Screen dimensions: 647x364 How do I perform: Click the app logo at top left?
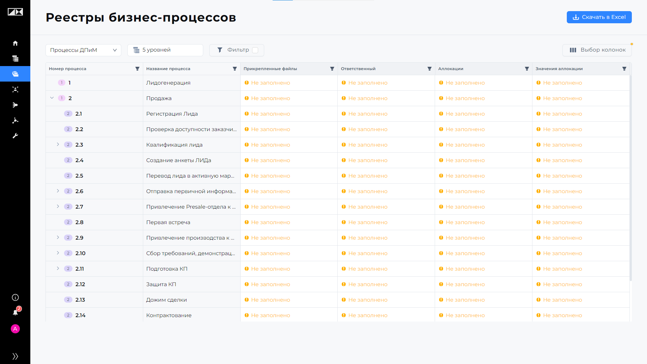(15, 12)
